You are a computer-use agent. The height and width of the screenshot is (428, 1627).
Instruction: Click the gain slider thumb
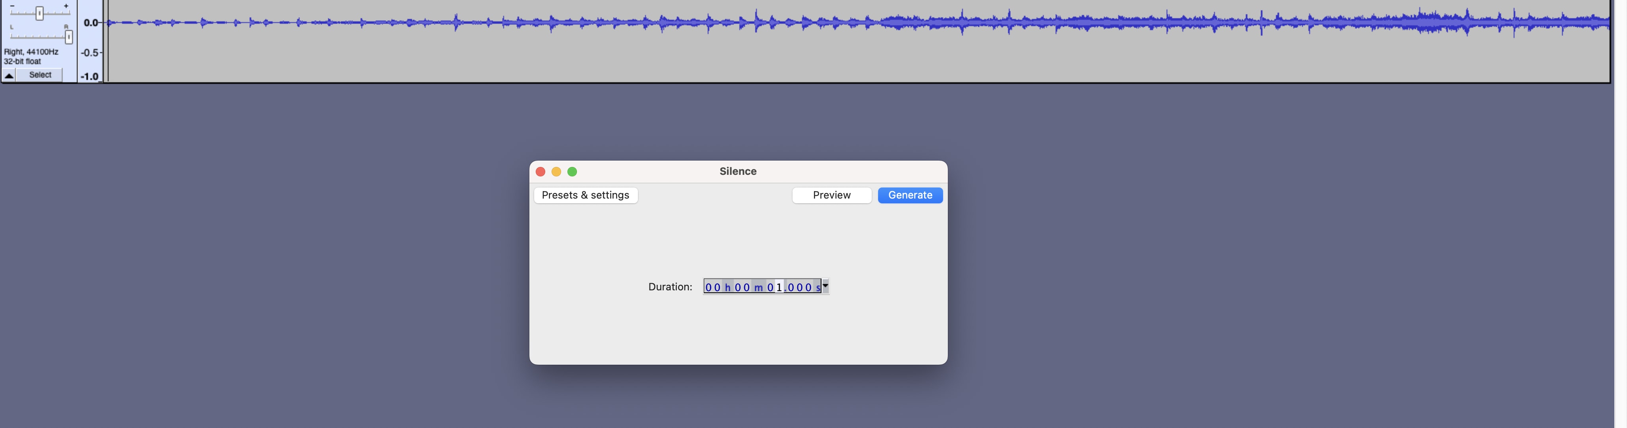pos(39,13)
